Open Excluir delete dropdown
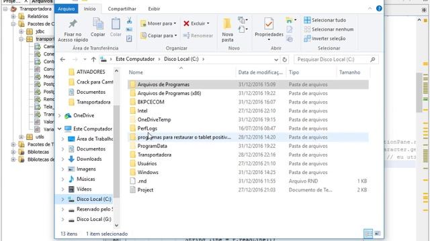430x241 pixels. (196, 23)
